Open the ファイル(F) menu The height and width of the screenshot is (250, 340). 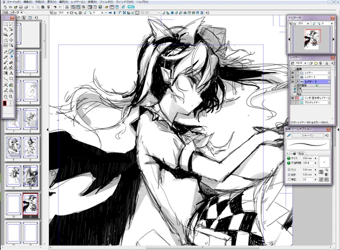click(x=13, y=1)
